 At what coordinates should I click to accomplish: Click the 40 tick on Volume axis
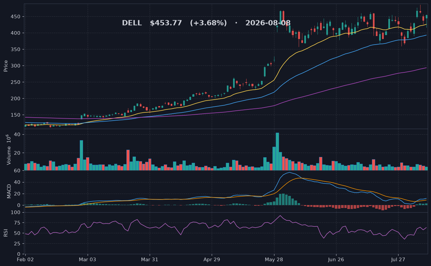[x=17, y=135]
